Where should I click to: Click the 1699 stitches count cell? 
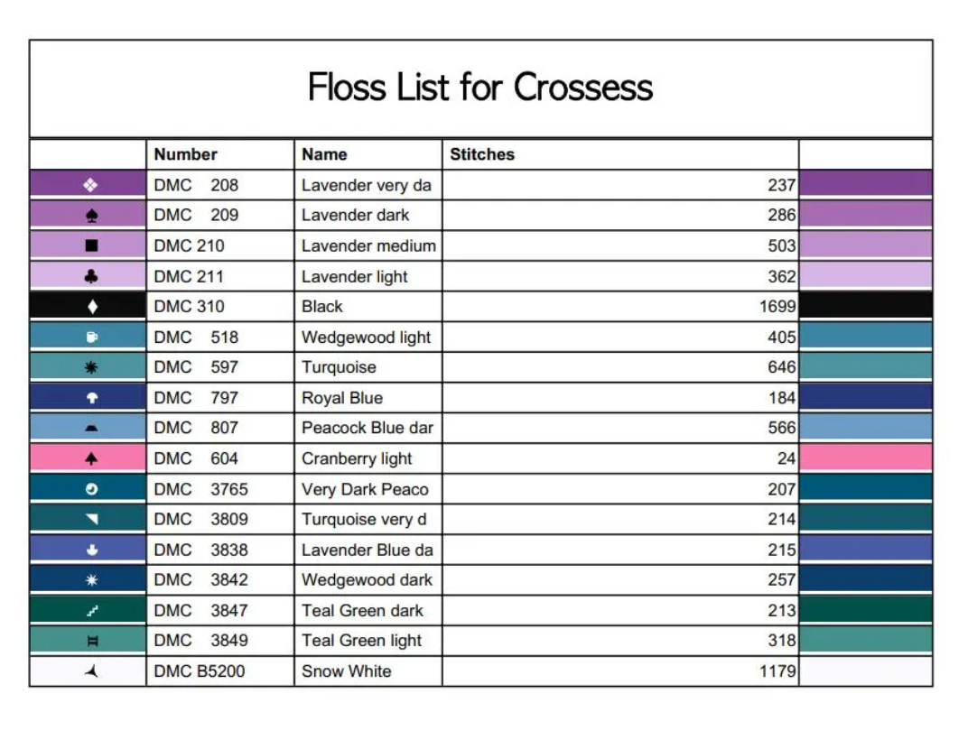click(777, 307)
